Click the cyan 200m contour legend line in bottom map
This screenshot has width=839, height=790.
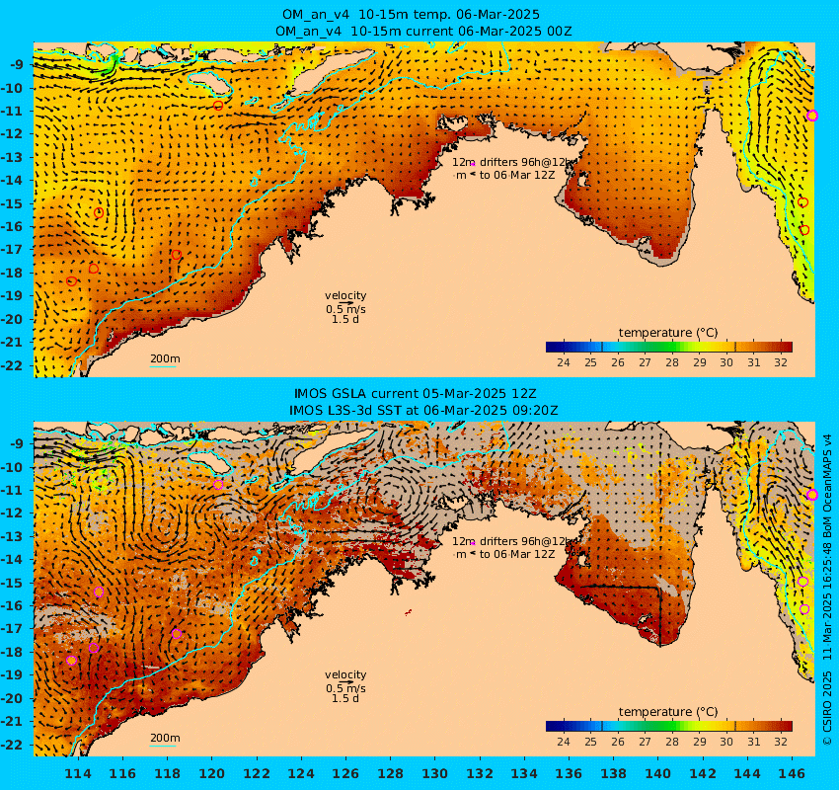[163, 746]
